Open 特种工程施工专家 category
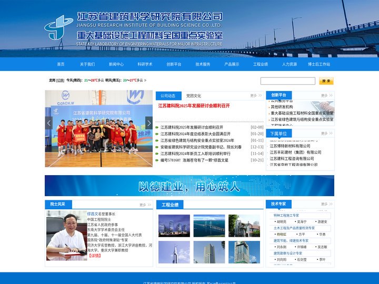Image resolution: width=379 pixels, height=284 pixels. (286, 216)
